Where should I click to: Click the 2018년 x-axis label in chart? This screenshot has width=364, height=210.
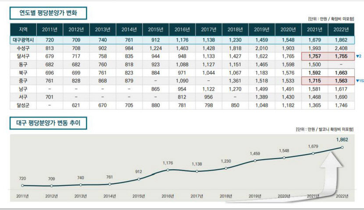click(226, 196)
